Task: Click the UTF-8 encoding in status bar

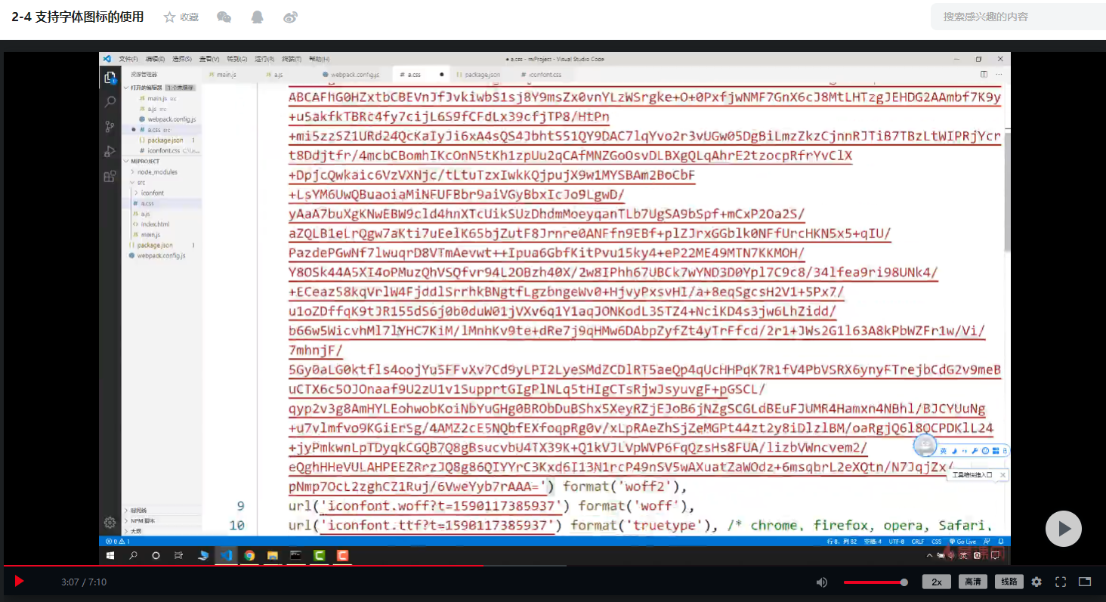Action: 897,542
